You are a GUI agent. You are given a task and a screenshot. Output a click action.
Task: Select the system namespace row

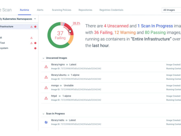pyautogui.click(x=19, y=48)
